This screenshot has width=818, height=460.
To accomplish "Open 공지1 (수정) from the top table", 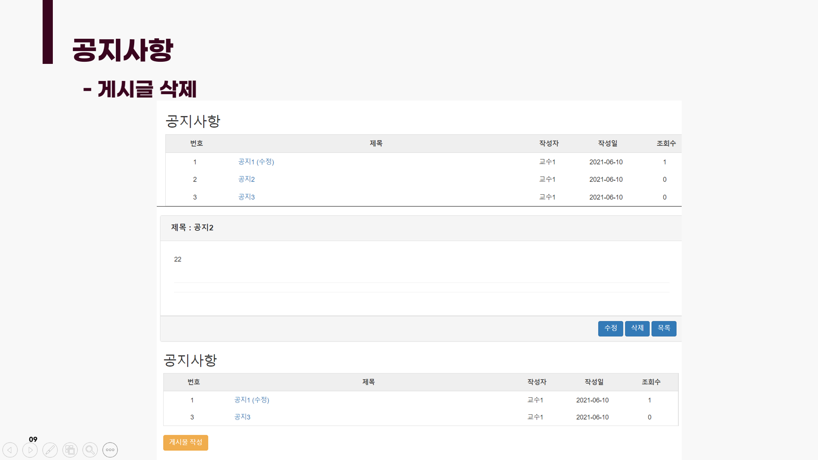I will tap(256, 162).
